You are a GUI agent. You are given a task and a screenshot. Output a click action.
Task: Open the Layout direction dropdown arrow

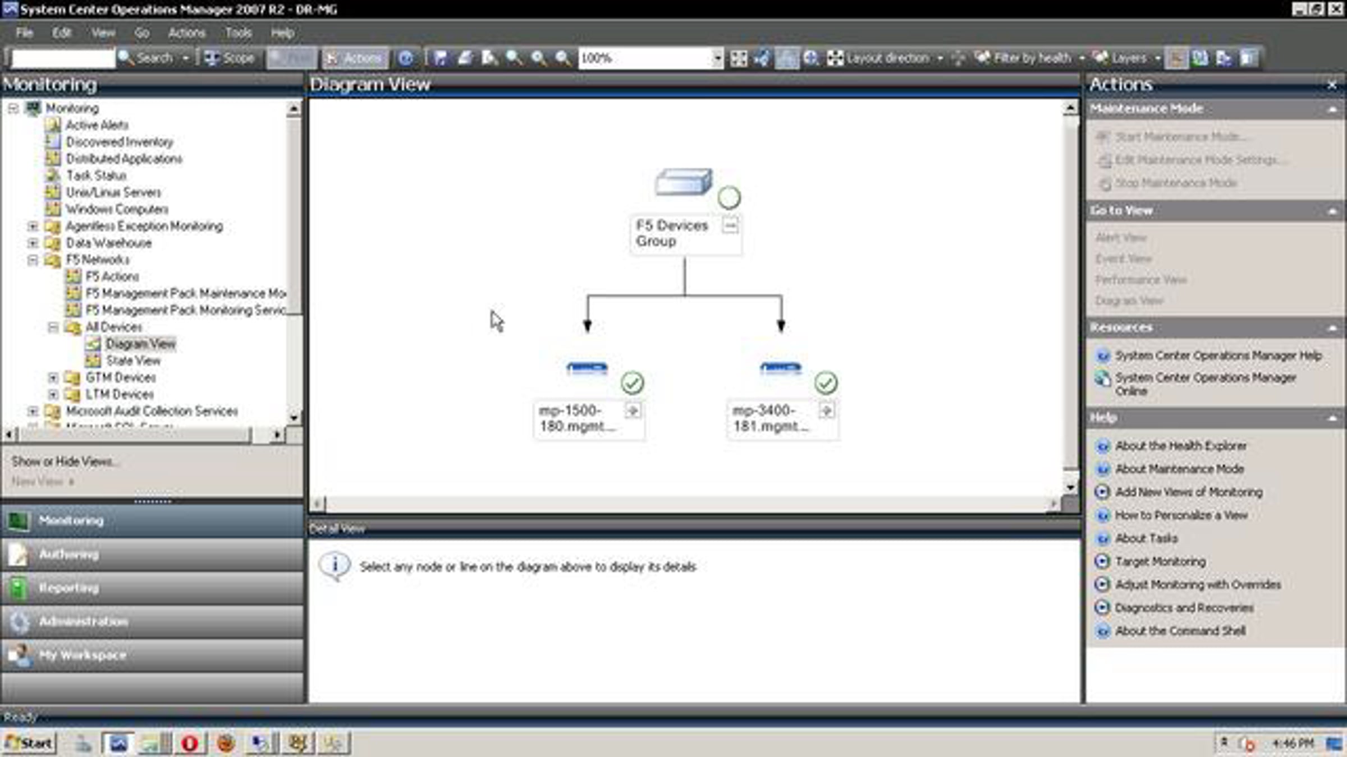(x=940, y=58)
